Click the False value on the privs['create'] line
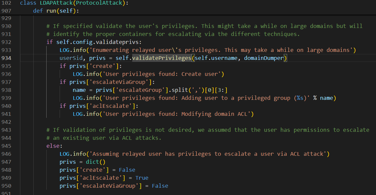This screenshot has height=195, width=376. [x=127, y=170]
